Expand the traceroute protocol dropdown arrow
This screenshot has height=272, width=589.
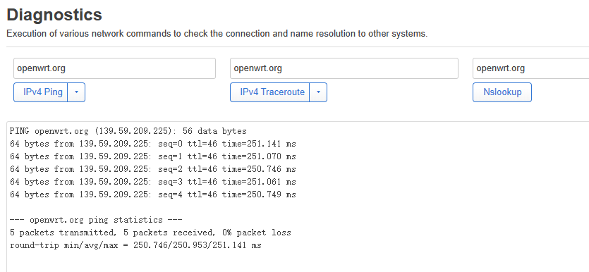pos(319,92)
